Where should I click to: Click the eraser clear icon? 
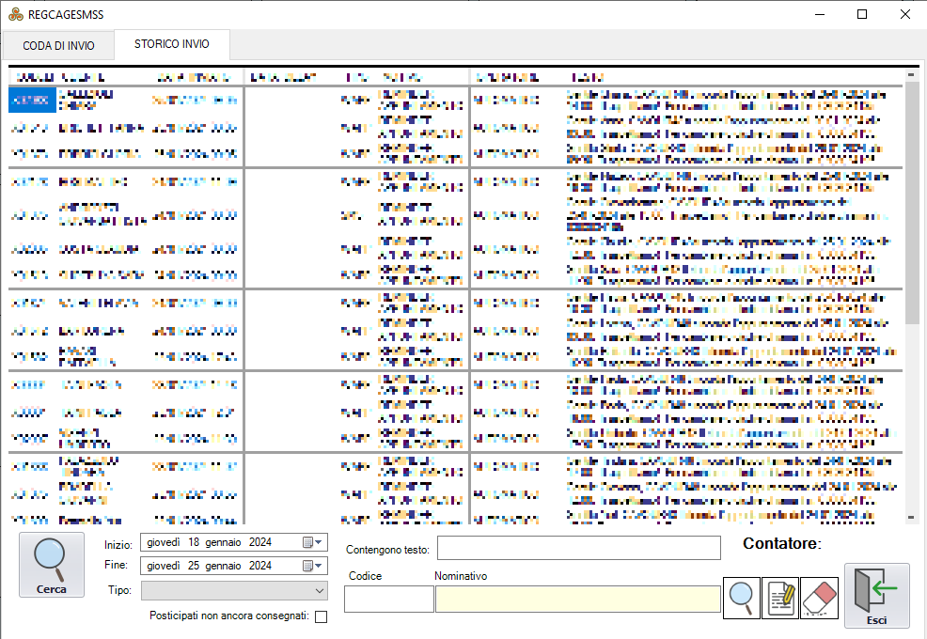coord(819,599)
